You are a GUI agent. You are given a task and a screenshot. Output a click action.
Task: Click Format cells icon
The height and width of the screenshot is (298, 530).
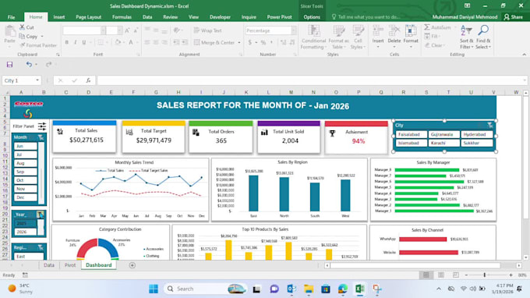tap(411, 31)
